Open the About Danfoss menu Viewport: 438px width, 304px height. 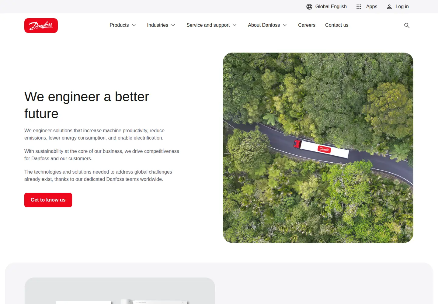tap(264, 25)
